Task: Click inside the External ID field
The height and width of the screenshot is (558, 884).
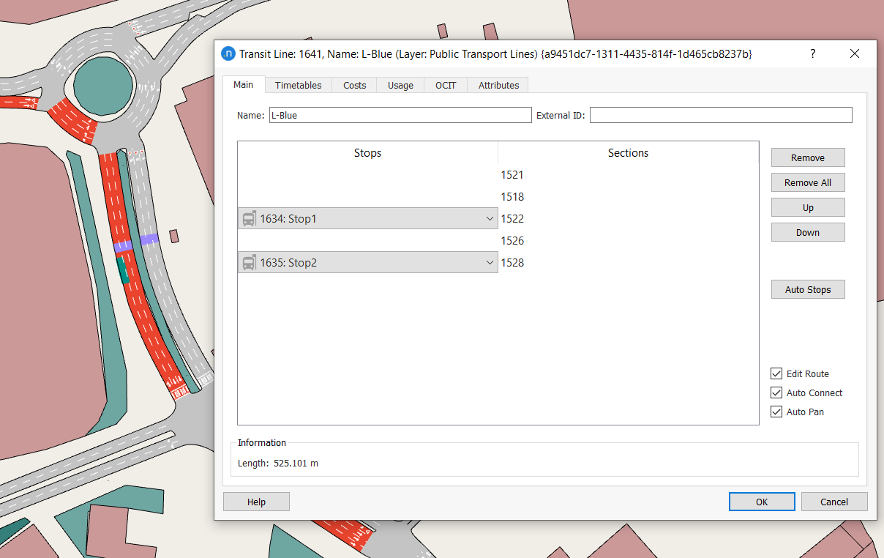Action: click(721, 115)
